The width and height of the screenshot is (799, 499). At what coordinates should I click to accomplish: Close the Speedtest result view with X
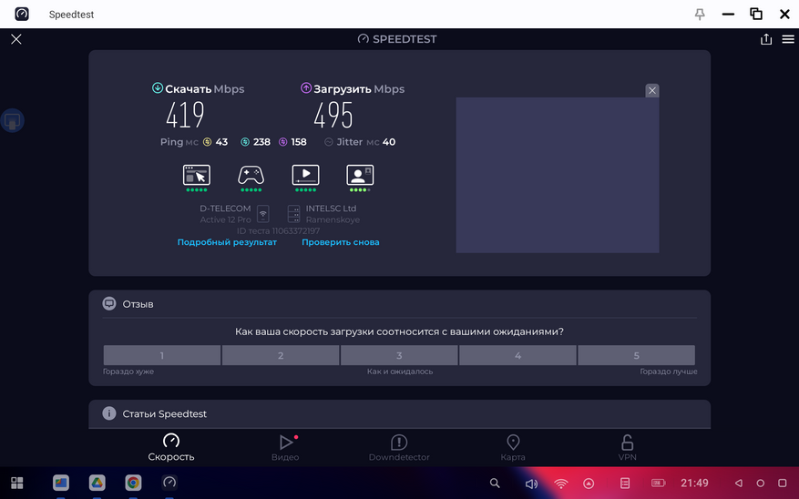(x=16, y=39)
